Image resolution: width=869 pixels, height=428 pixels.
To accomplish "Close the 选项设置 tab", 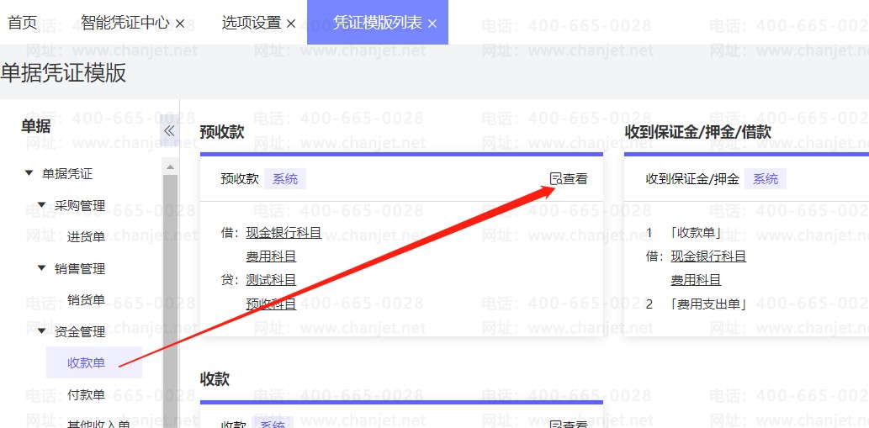I will (291, 24).
